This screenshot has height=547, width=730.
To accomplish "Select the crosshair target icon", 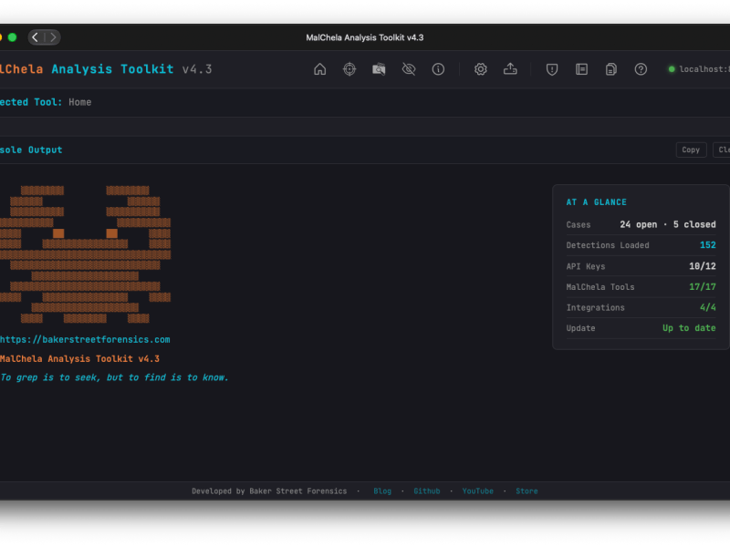I will click(349, 69).
